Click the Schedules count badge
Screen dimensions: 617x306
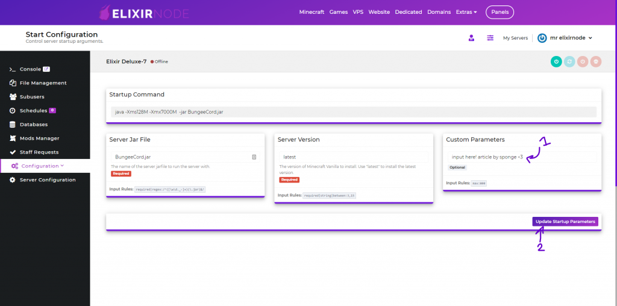pos(52,110)
